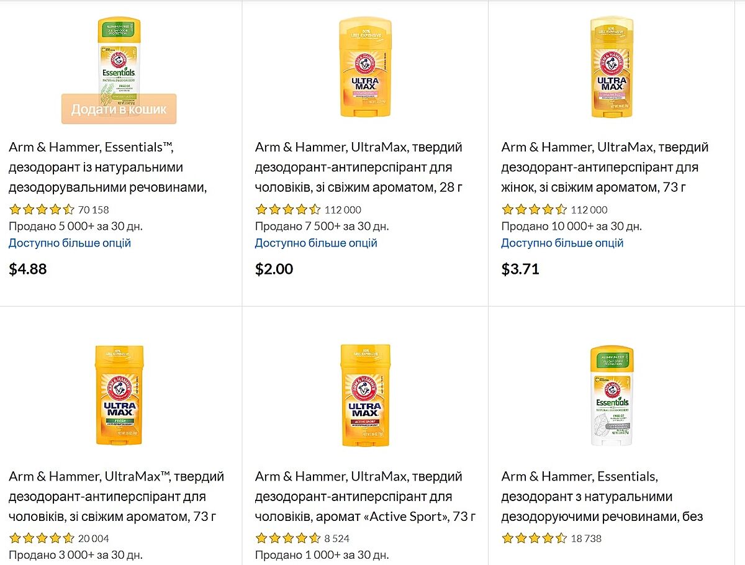This screenshot has width=745, height=565.
Task: Open the UltraMax Fresh men's 73 г image
Action: click(119, 395)
